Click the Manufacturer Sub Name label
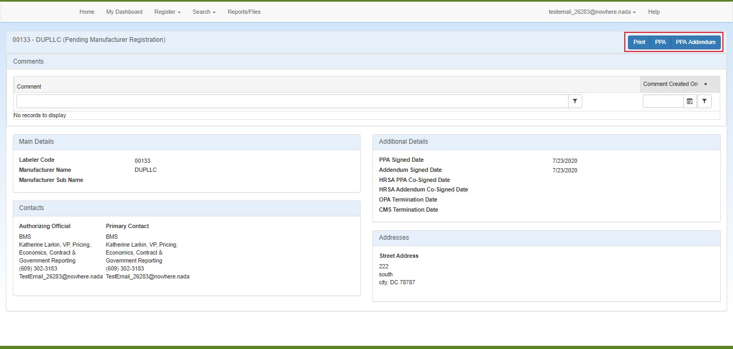This screenshot has height=349, width=733. click(x=51, y=180)
